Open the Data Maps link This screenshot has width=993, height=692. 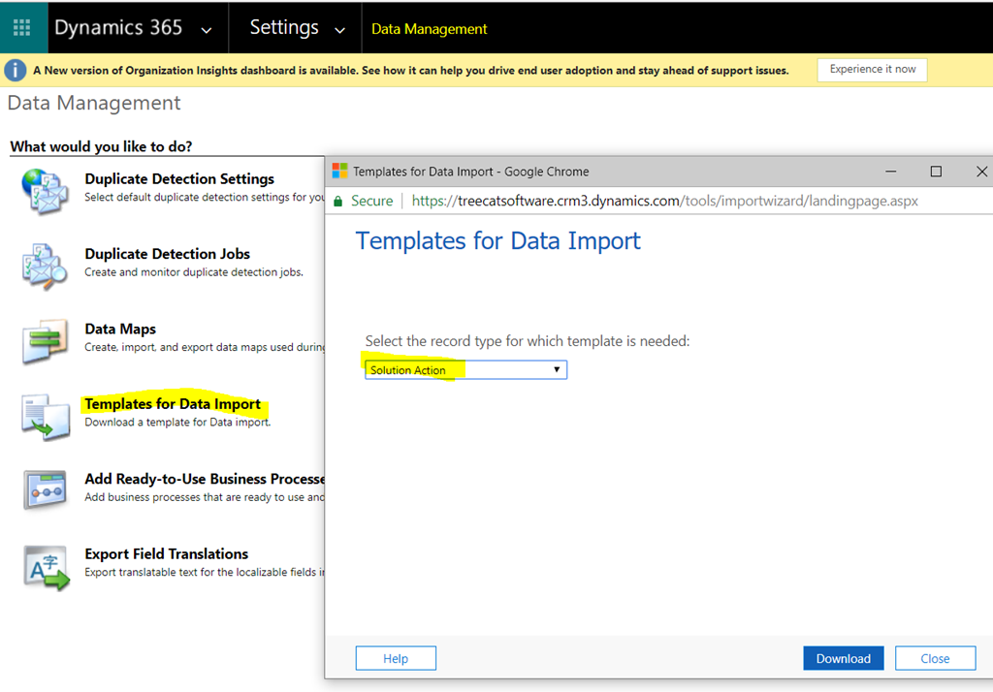120,330
